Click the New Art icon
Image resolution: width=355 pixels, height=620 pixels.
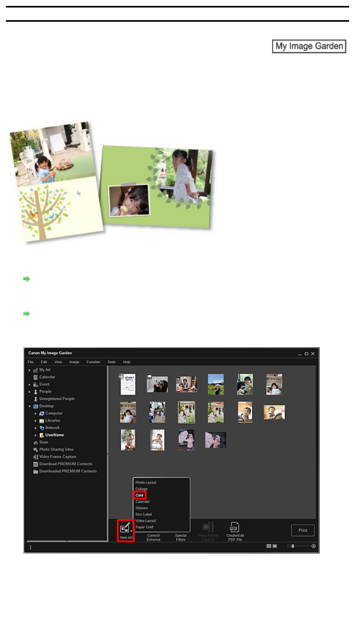125,528
